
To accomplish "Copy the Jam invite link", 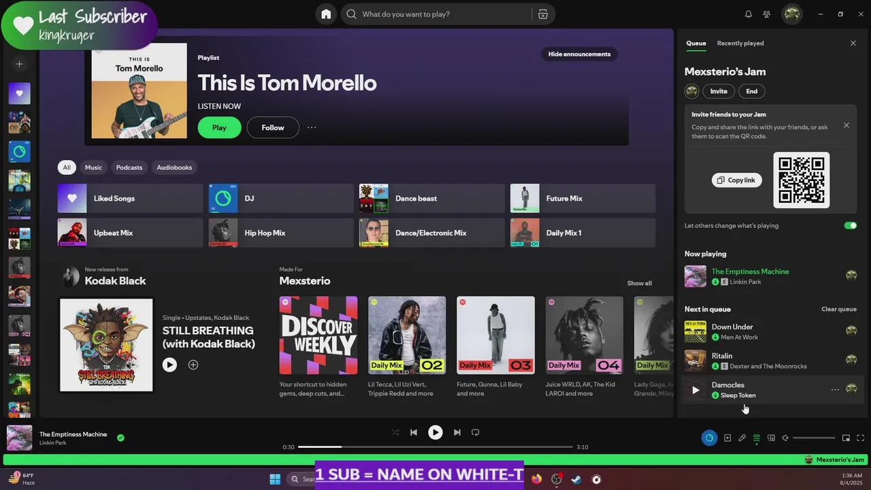I will (x=736, y=180).
